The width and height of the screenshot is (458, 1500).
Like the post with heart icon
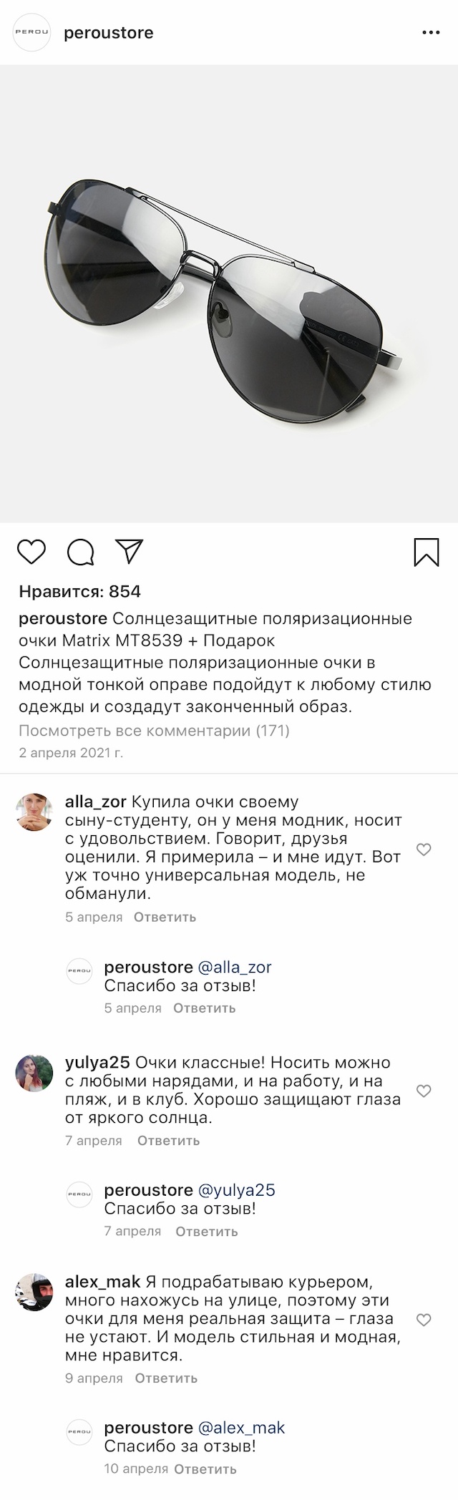31,552
